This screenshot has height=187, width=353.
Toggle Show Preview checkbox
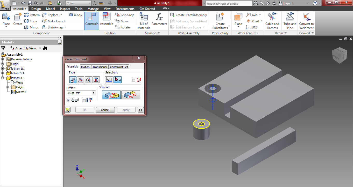click(x=68, y=100)
